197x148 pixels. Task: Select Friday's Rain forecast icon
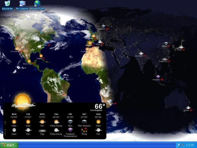tap(70, 122)
